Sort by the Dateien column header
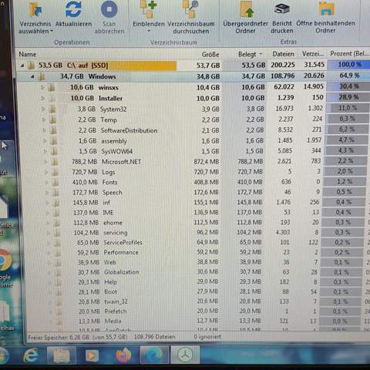370x370 pixels. pos(283,54)
